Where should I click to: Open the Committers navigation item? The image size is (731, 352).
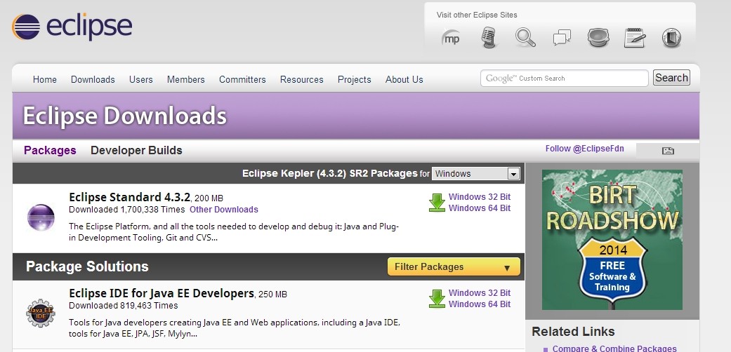[x=242, y=80]
